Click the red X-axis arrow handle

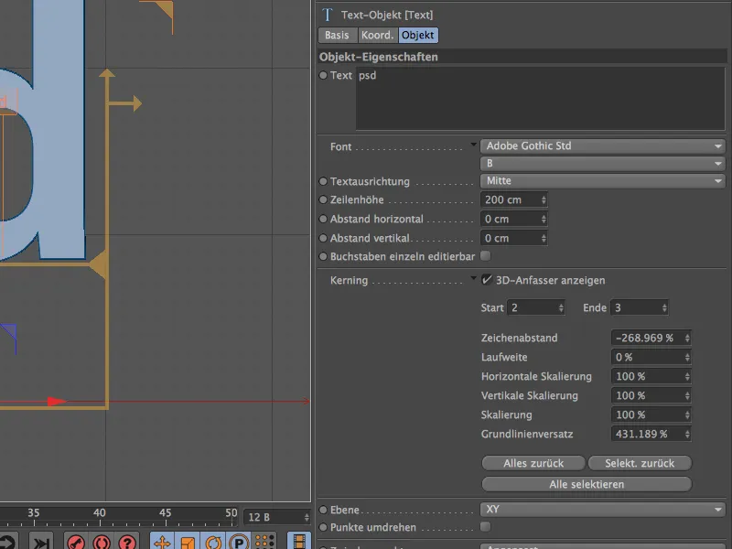pyautogui.click(x=57, y=402)
